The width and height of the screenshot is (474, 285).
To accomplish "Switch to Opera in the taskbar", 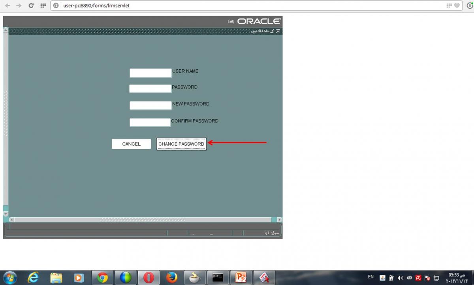I will click(149, 278).
